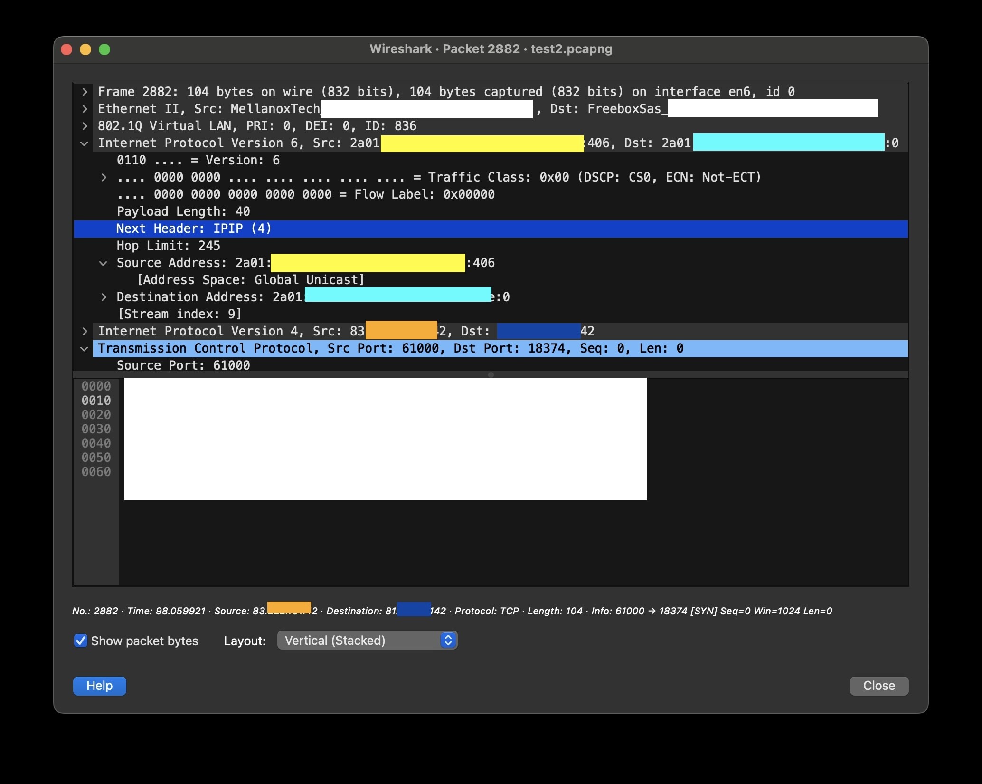Expand the Destination Address field
982x784 pixels.
(104, 297)
